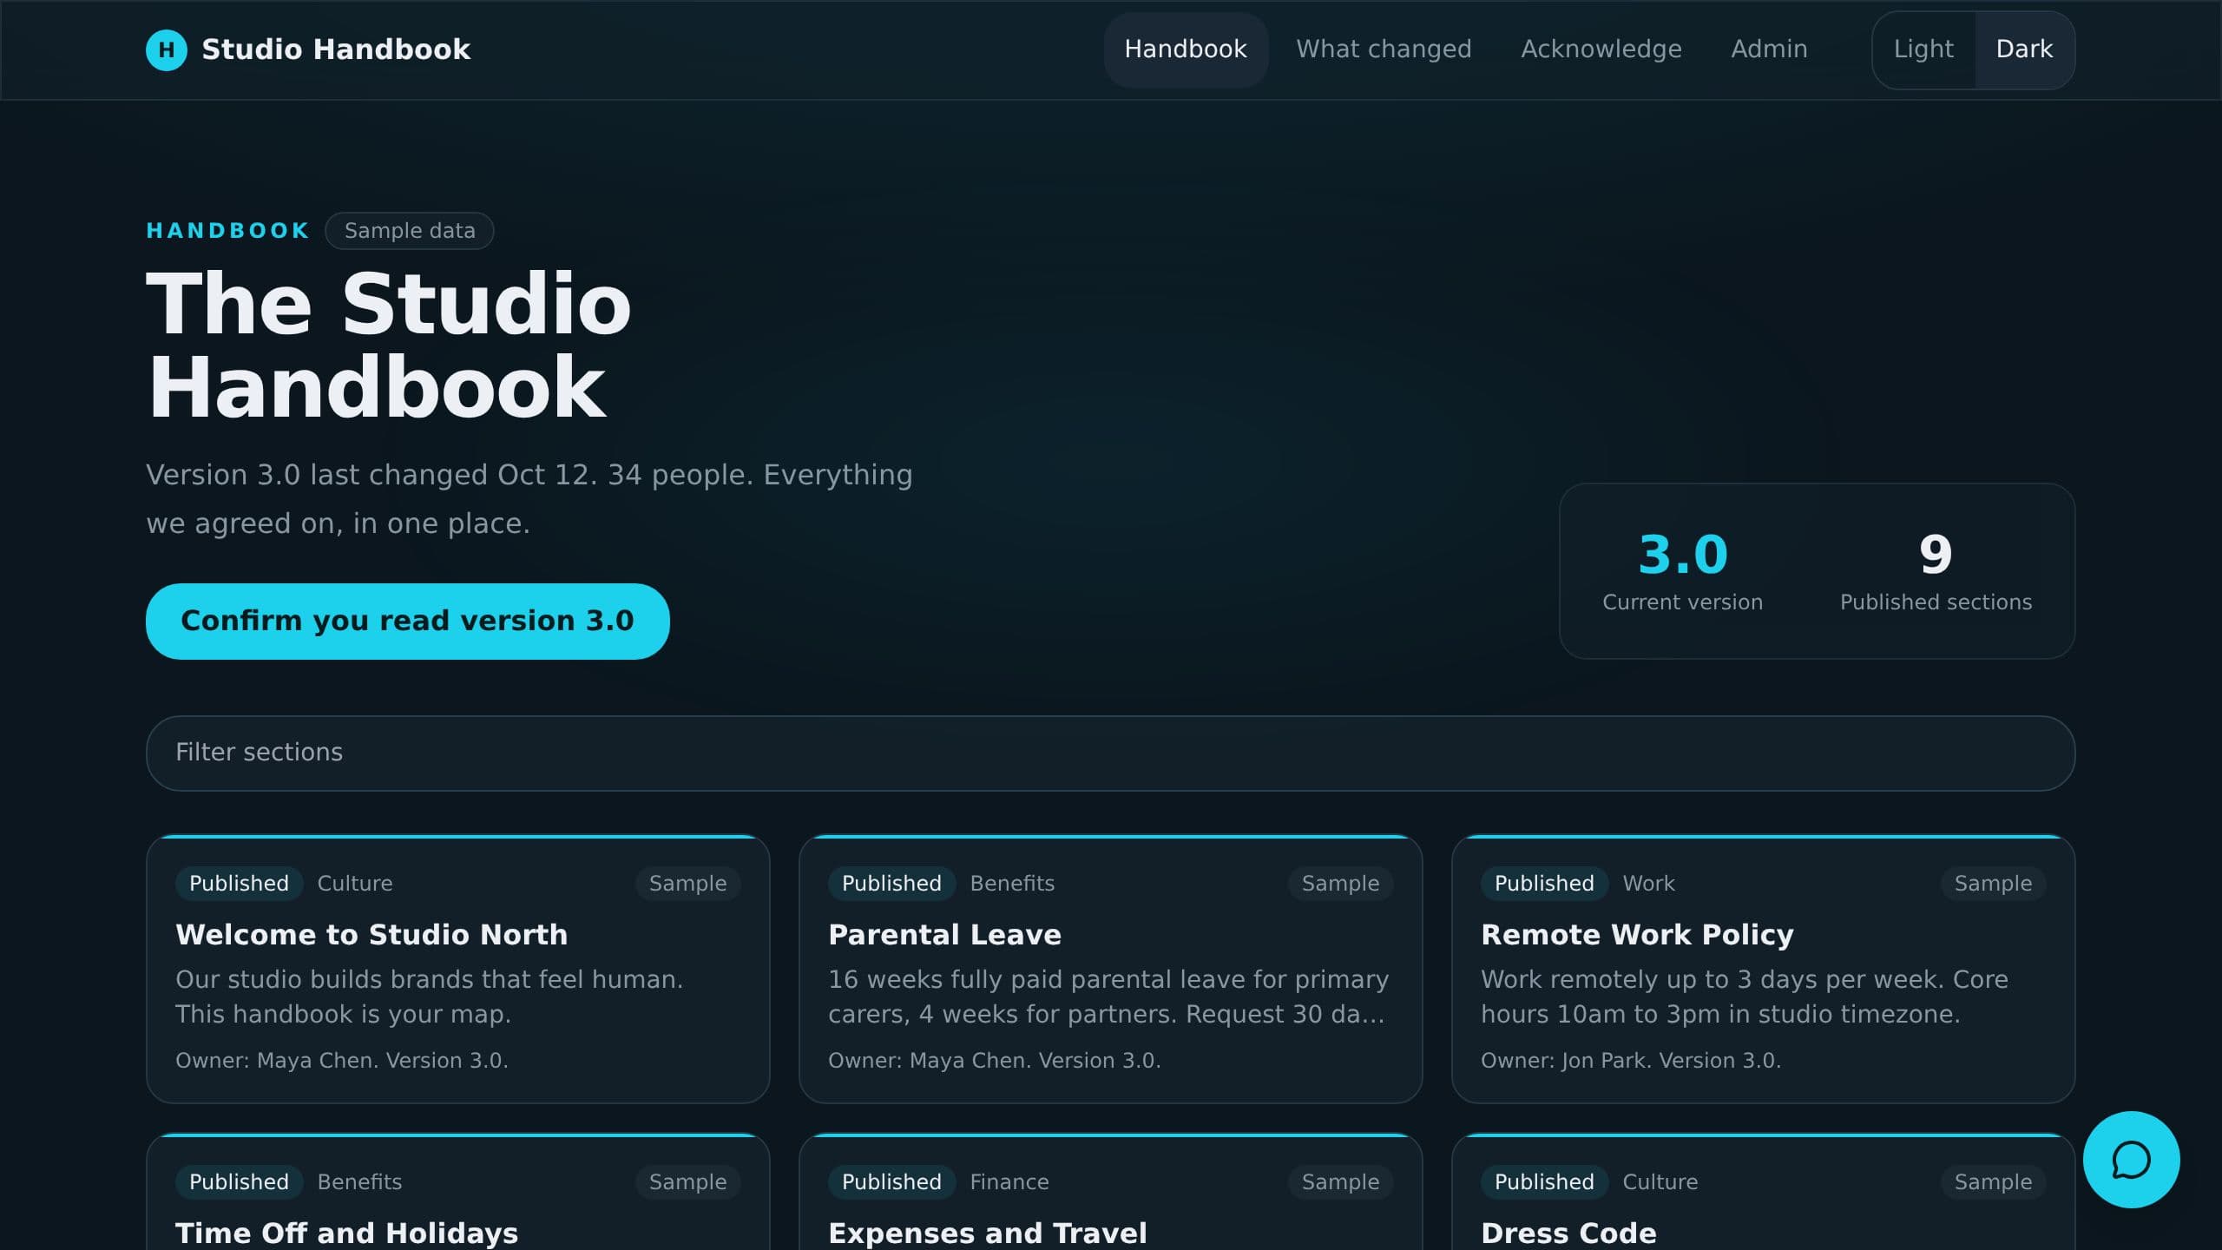The image size is (2222, 1250).
Task: Open the chat bubble floating button
Action: pyautogui.click(x=2131, y=1159)
